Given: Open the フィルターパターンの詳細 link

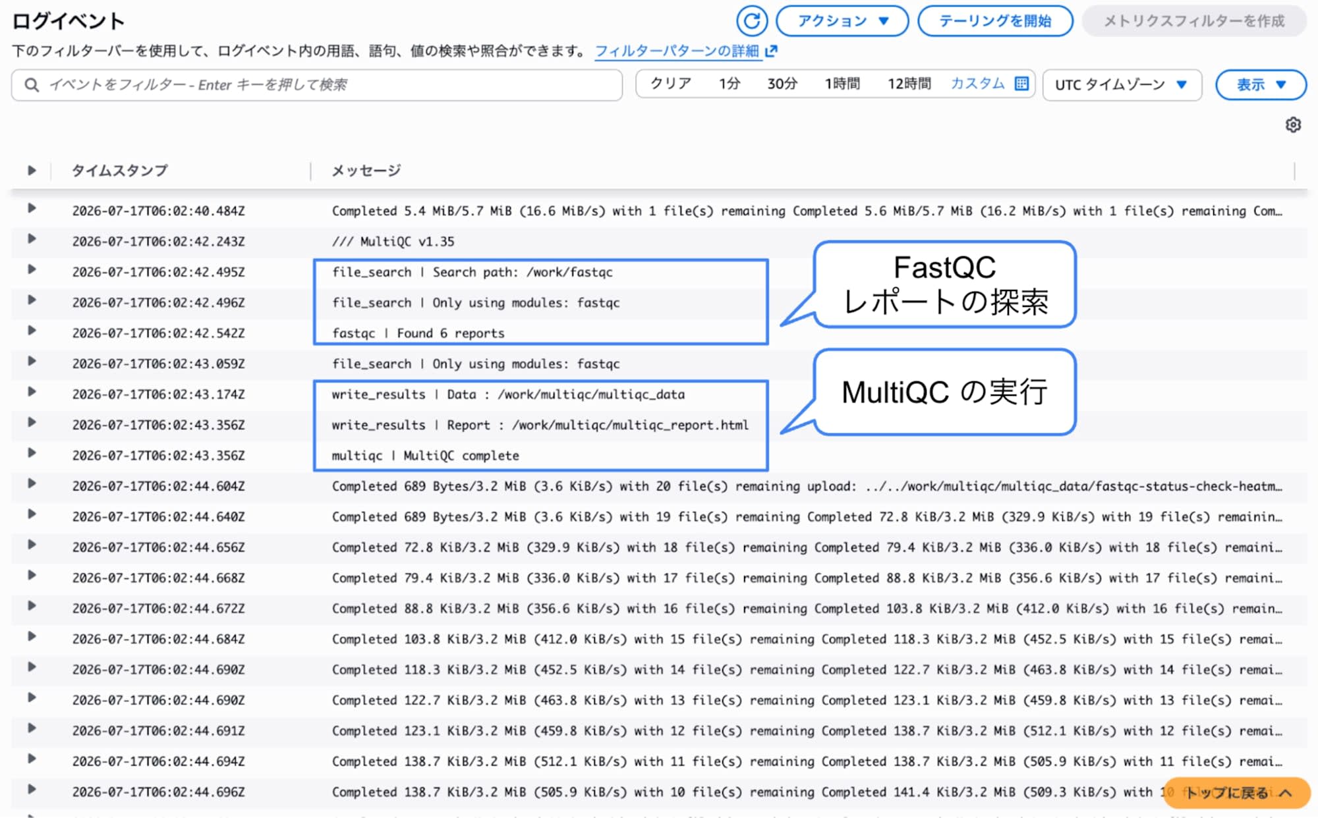Looking at the screenshot, I should coord(677,51).
